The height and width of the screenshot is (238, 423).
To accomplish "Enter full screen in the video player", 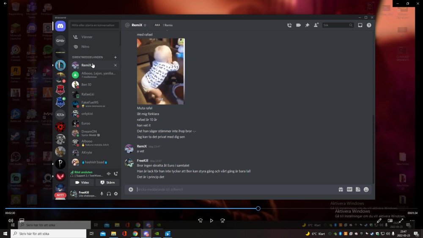I will pyautogui.click(x=401, y=221).
